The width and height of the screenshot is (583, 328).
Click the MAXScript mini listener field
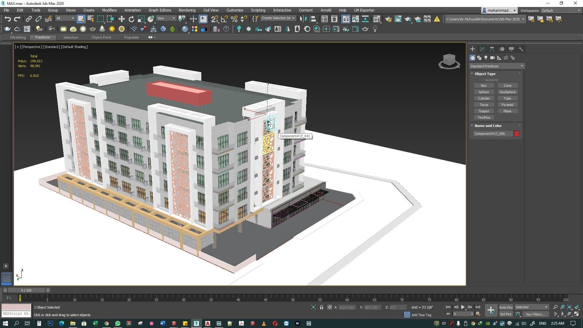coord(16,314)
